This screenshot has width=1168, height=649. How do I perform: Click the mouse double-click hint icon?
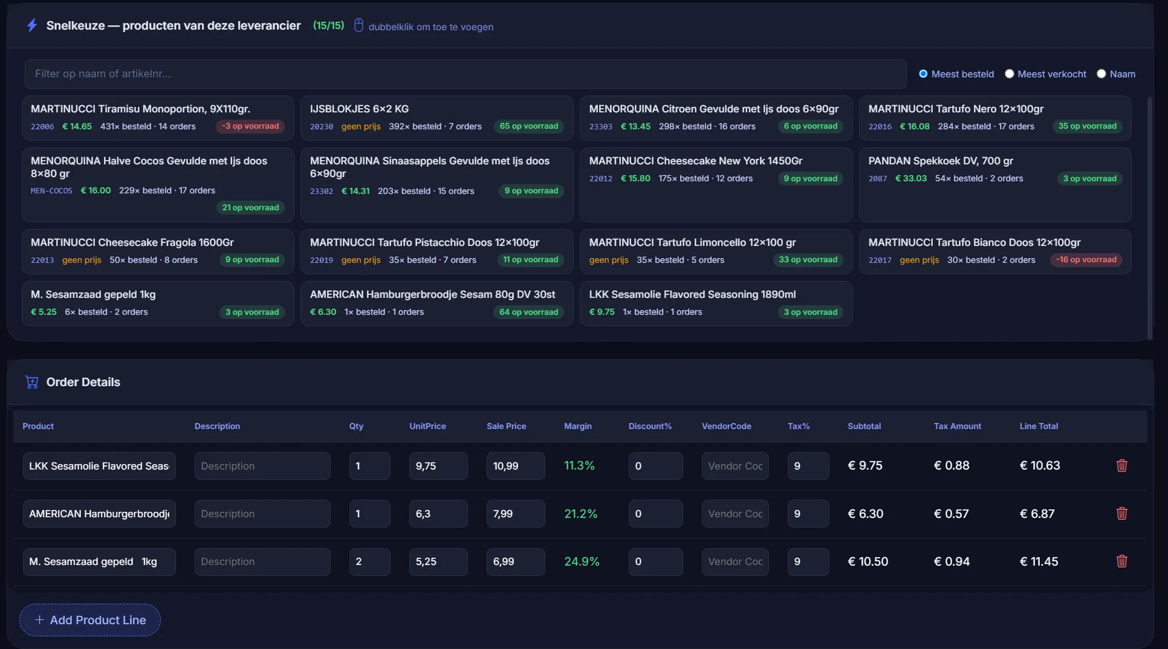pos(359,25)
